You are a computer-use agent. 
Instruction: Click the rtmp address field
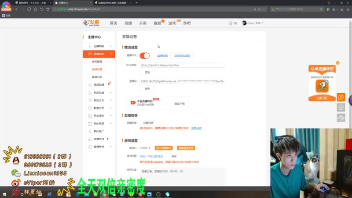tap(182, 65)
